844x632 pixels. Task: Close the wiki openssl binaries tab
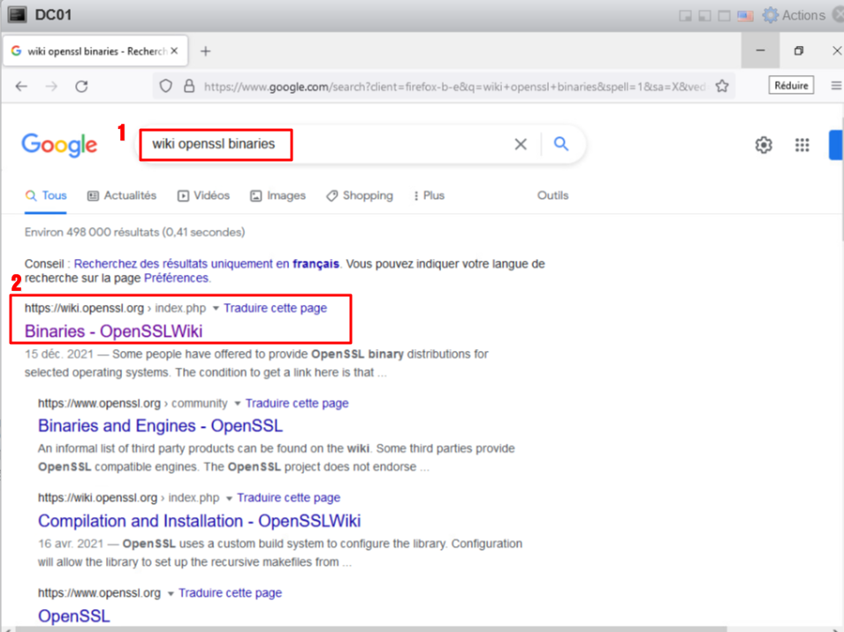pyautogui.click(x=174, y=51)
